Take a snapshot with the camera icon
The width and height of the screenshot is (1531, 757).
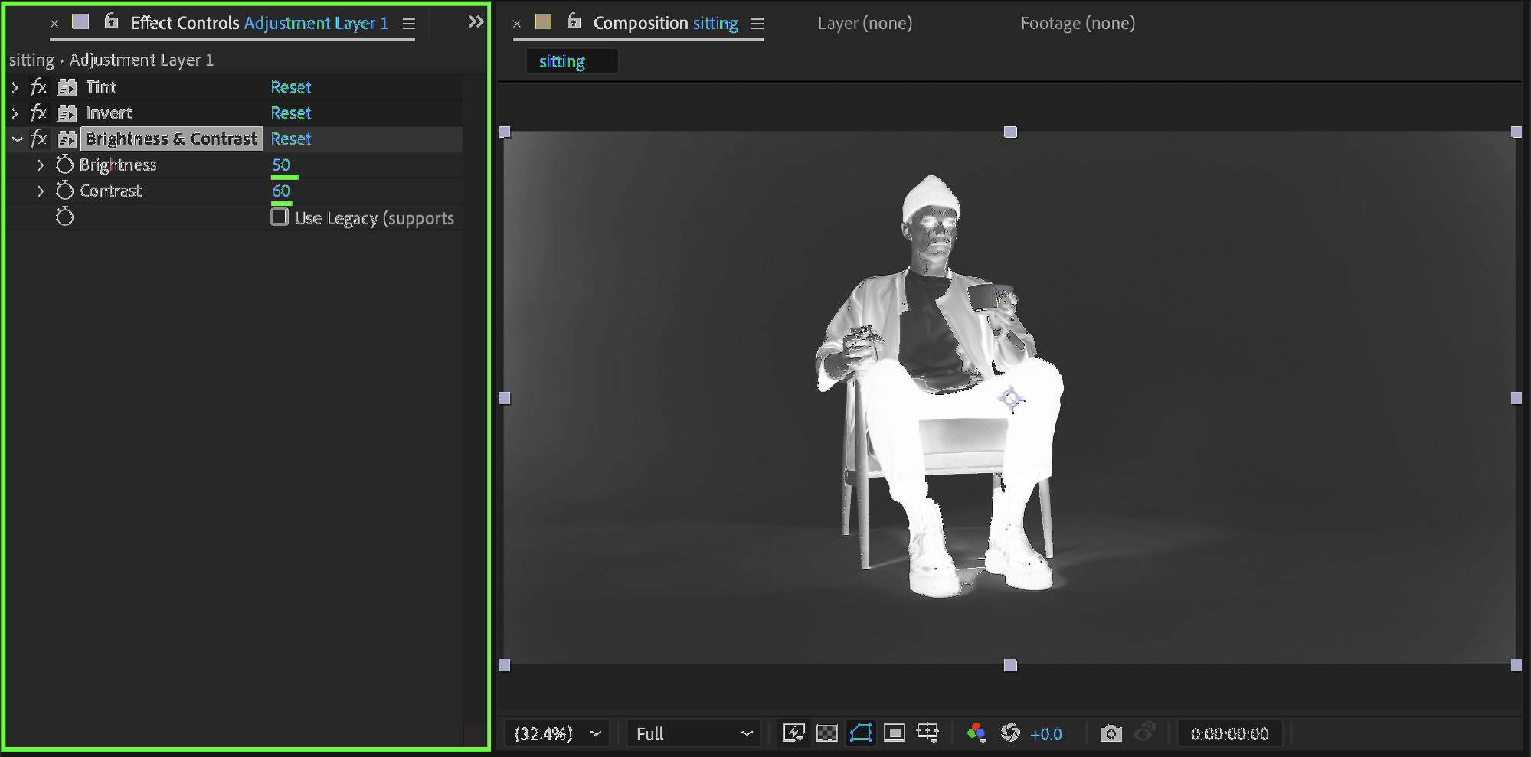click(1111, 733)
